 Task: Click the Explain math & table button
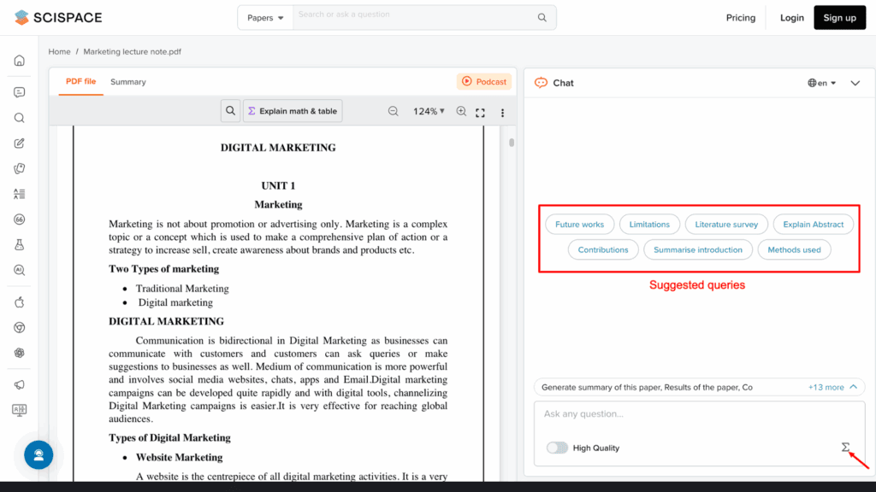(x=293, y=111)
